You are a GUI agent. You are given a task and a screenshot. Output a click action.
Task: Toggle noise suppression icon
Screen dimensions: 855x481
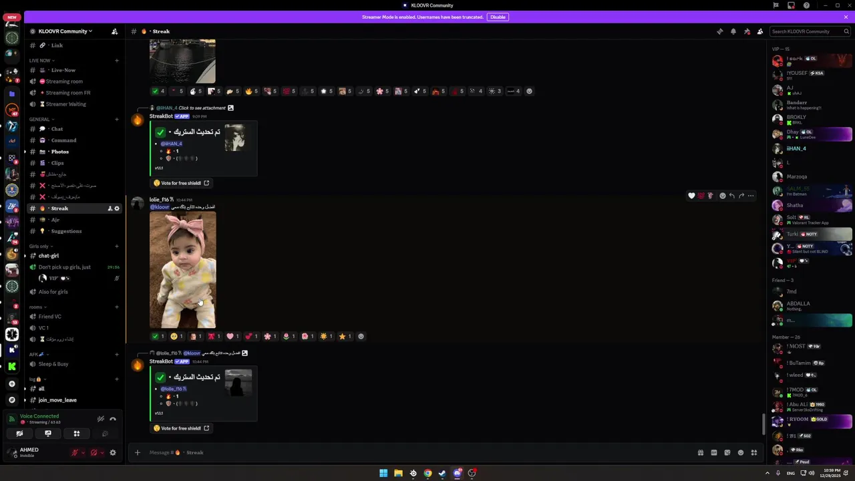tap(100, 419)
